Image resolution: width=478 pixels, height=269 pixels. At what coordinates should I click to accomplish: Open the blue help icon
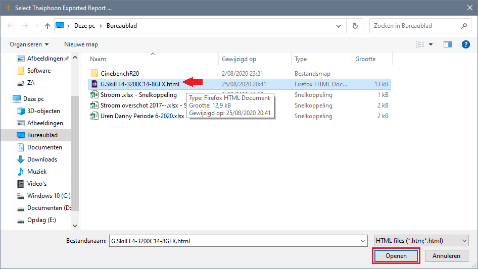click(465, 44)
